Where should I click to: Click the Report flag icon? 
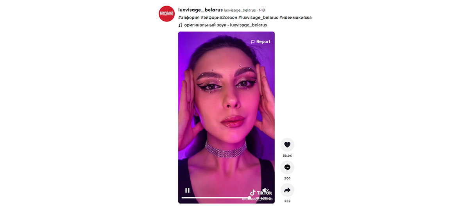pos(253,41)
